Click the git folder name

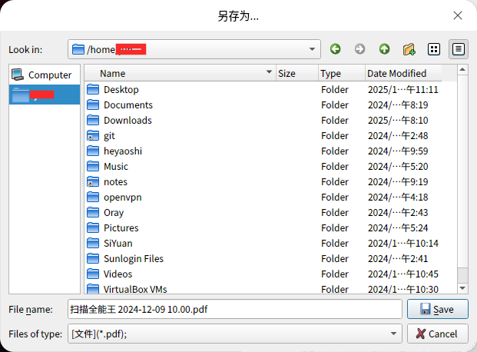coord(109,136)
